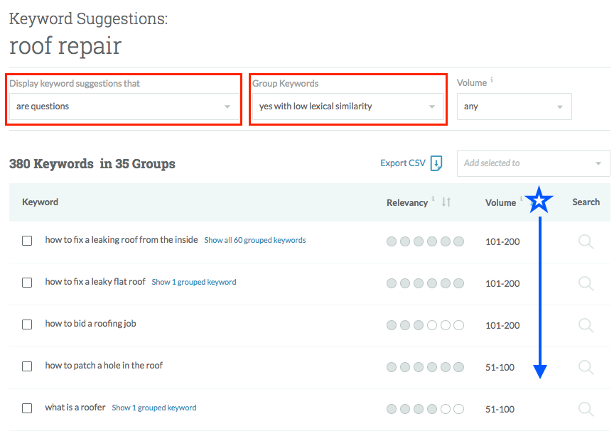Sort by the Volume column header
Image resolution: width=614 pixels, height=431 pixels.
pos(500,202)
